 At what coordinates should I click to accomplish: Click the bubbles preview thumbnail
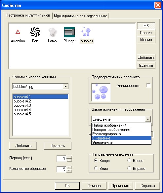point(101,92)
